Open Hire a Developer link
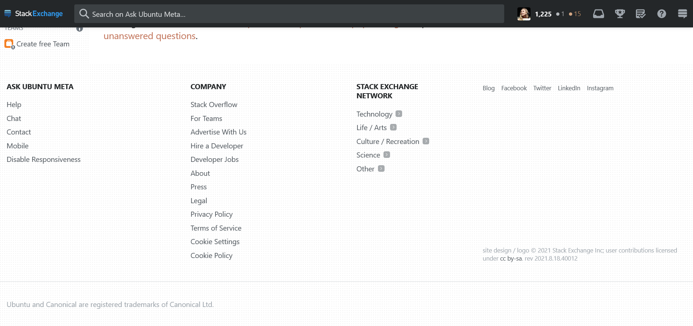Viewport: 693px width, 326px height. 217,146
